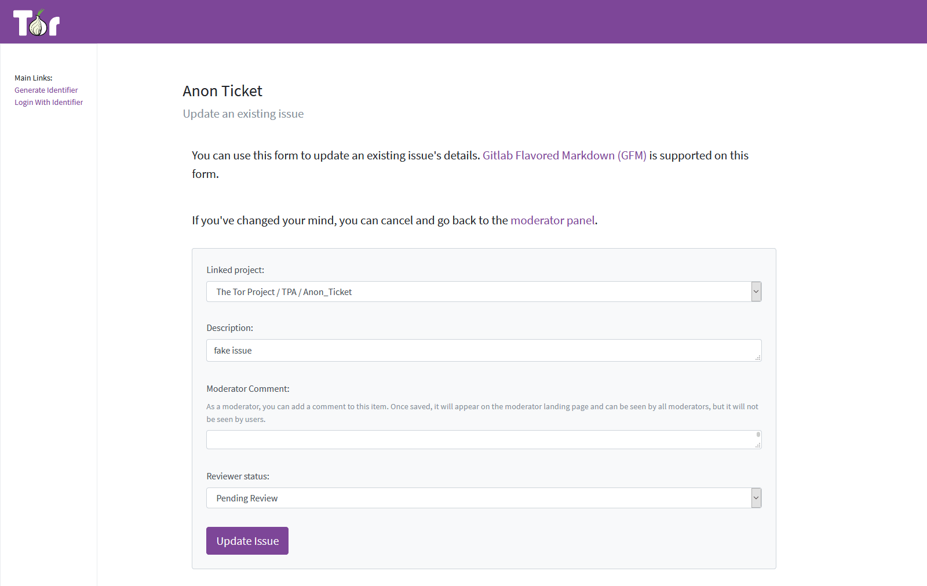Click the moderator comment help text
The width and height of the screenshot is (927, 586).
483,413
